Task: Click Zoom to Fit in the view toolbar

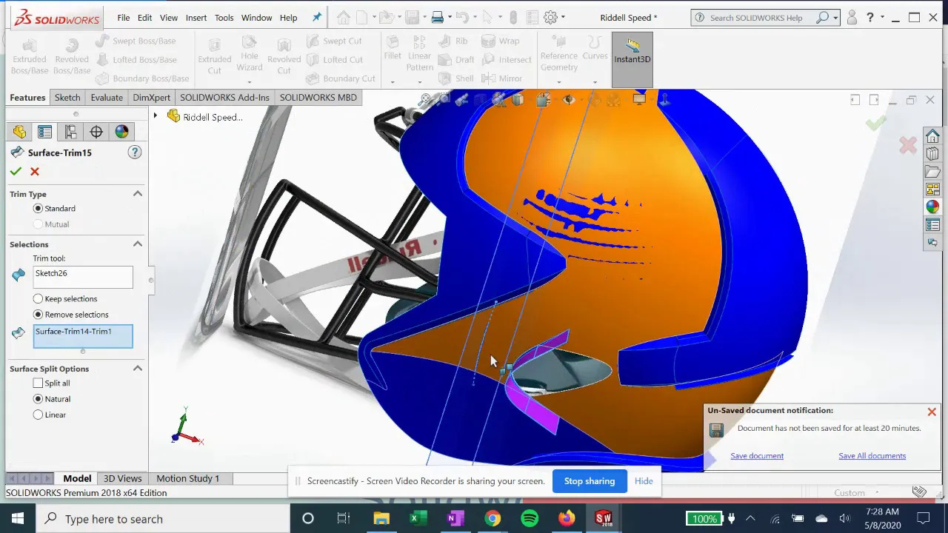Action: point(426,99)
